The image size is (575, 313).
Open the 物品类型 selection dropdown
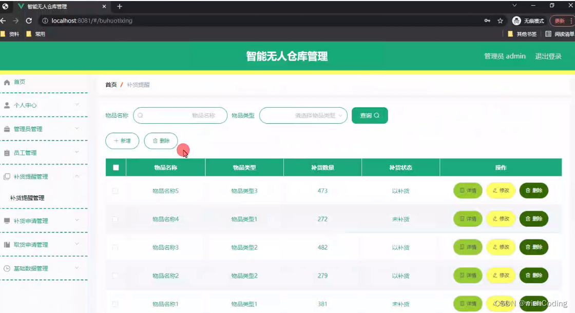point(303,115)
